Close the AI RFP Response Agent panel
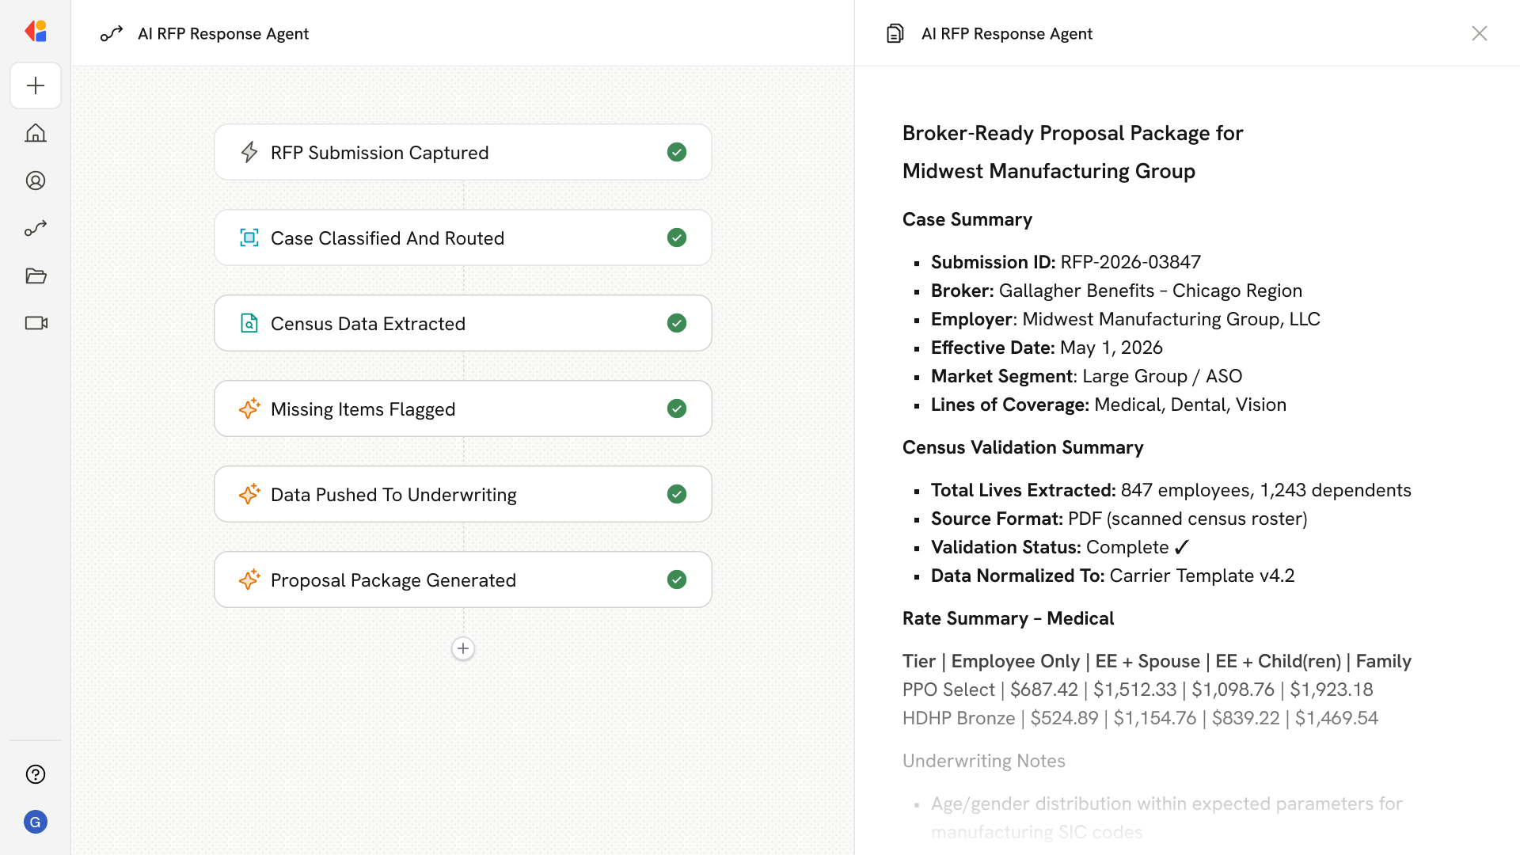 [x=1479, y=33]
